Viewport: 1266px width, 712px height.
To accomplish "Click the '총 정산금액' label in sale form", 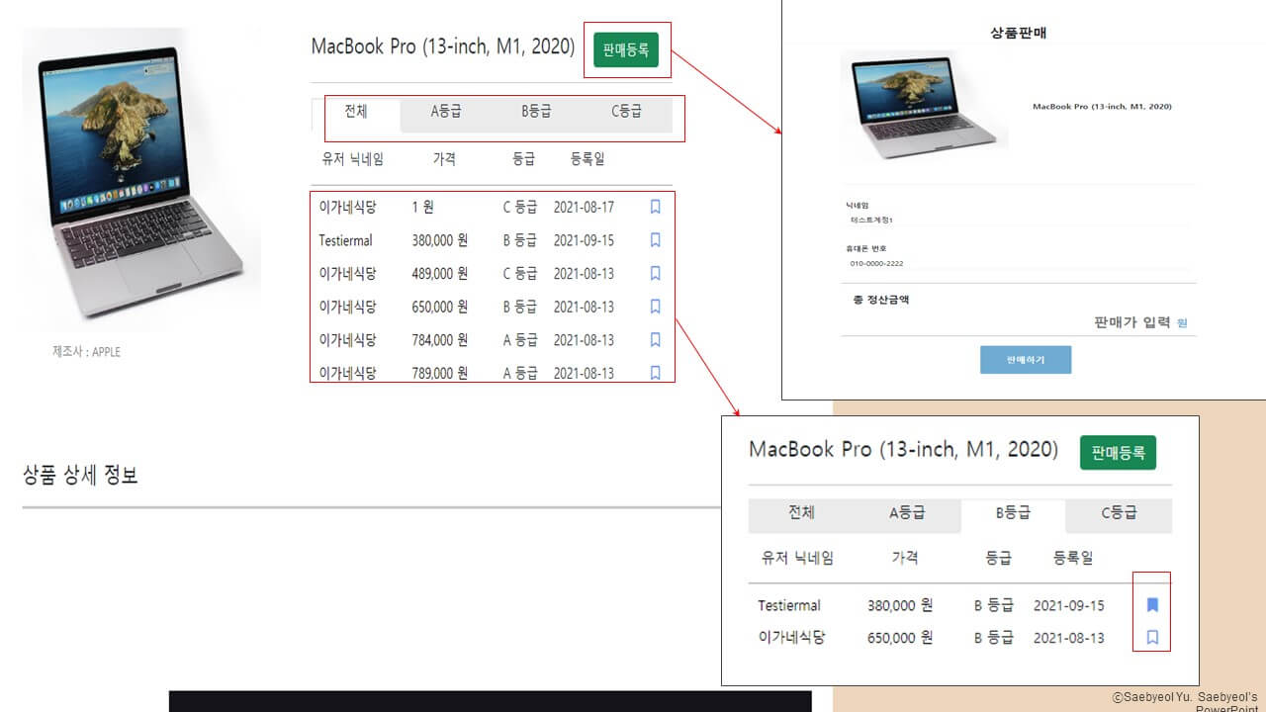I will coord(881,300).
